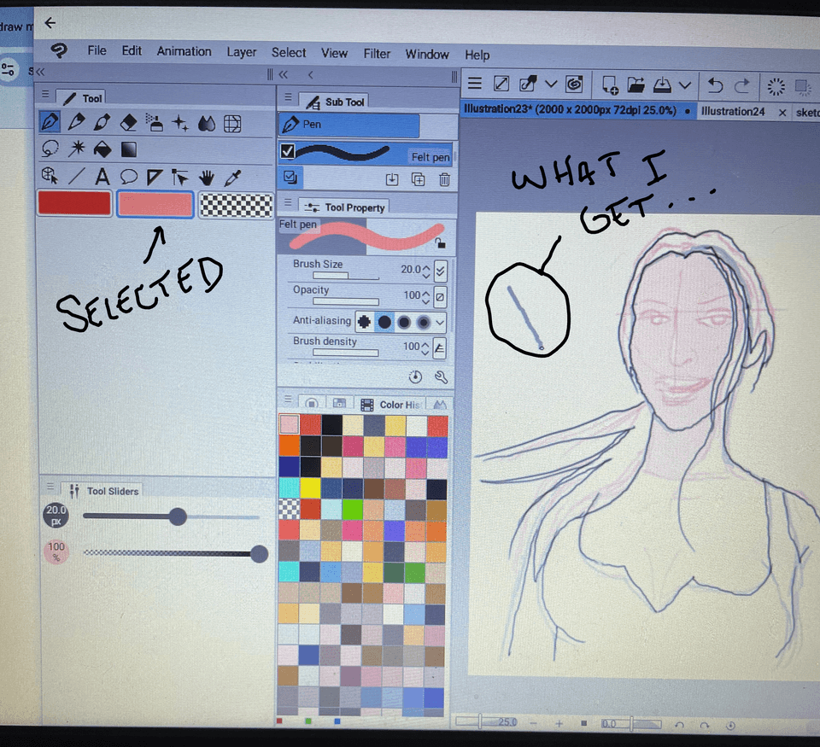Select the Hand move tool
The height and width of the screenshot is (747, 820).
[206, 177]
